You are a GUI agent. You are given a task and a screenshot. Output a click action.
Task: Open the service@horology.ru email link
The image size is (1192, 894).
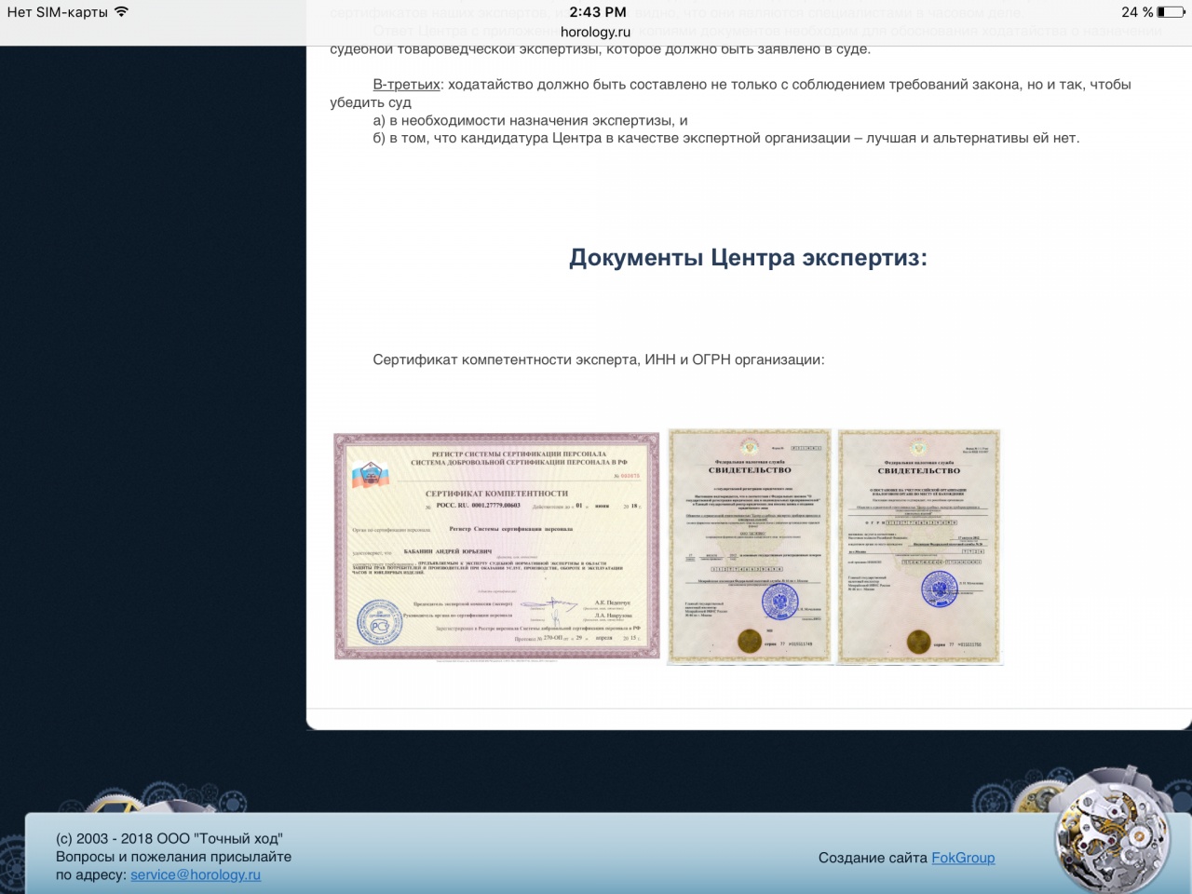196,874
